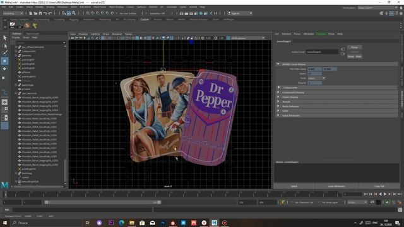Screen dimensions: 404x227
Task: Pick the Paint Selection tool
Action: [x=4, y=53]
